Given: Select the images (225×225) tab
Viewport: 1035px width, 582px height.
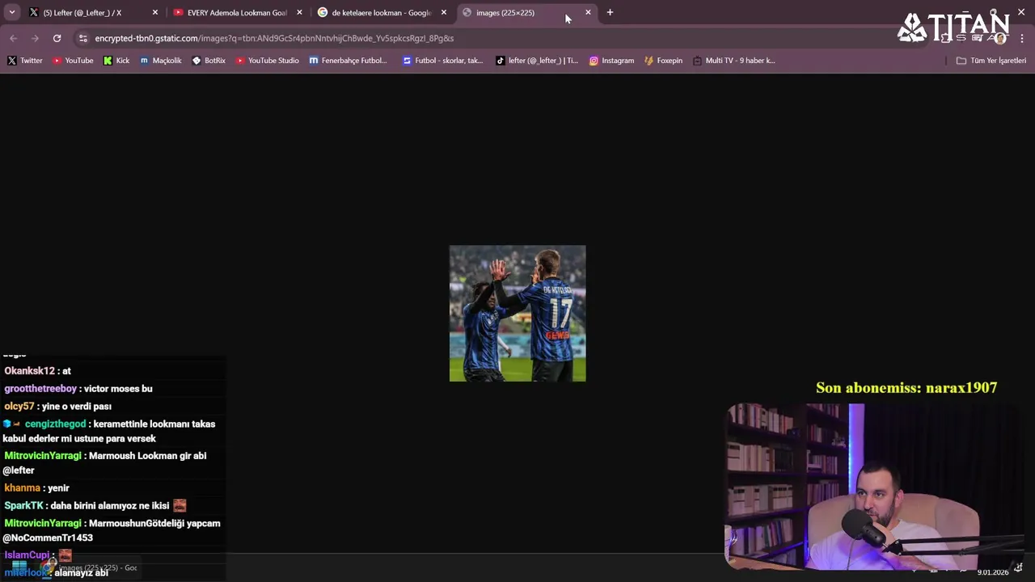Looking at the screenshot, I should 517,12.
